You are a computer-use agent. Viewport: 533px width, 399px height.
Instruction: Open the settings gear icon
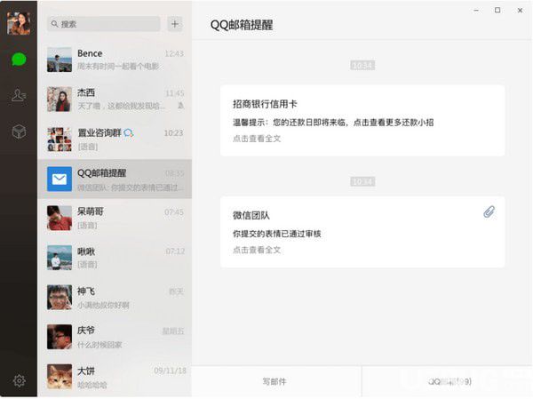click(19, 380)
